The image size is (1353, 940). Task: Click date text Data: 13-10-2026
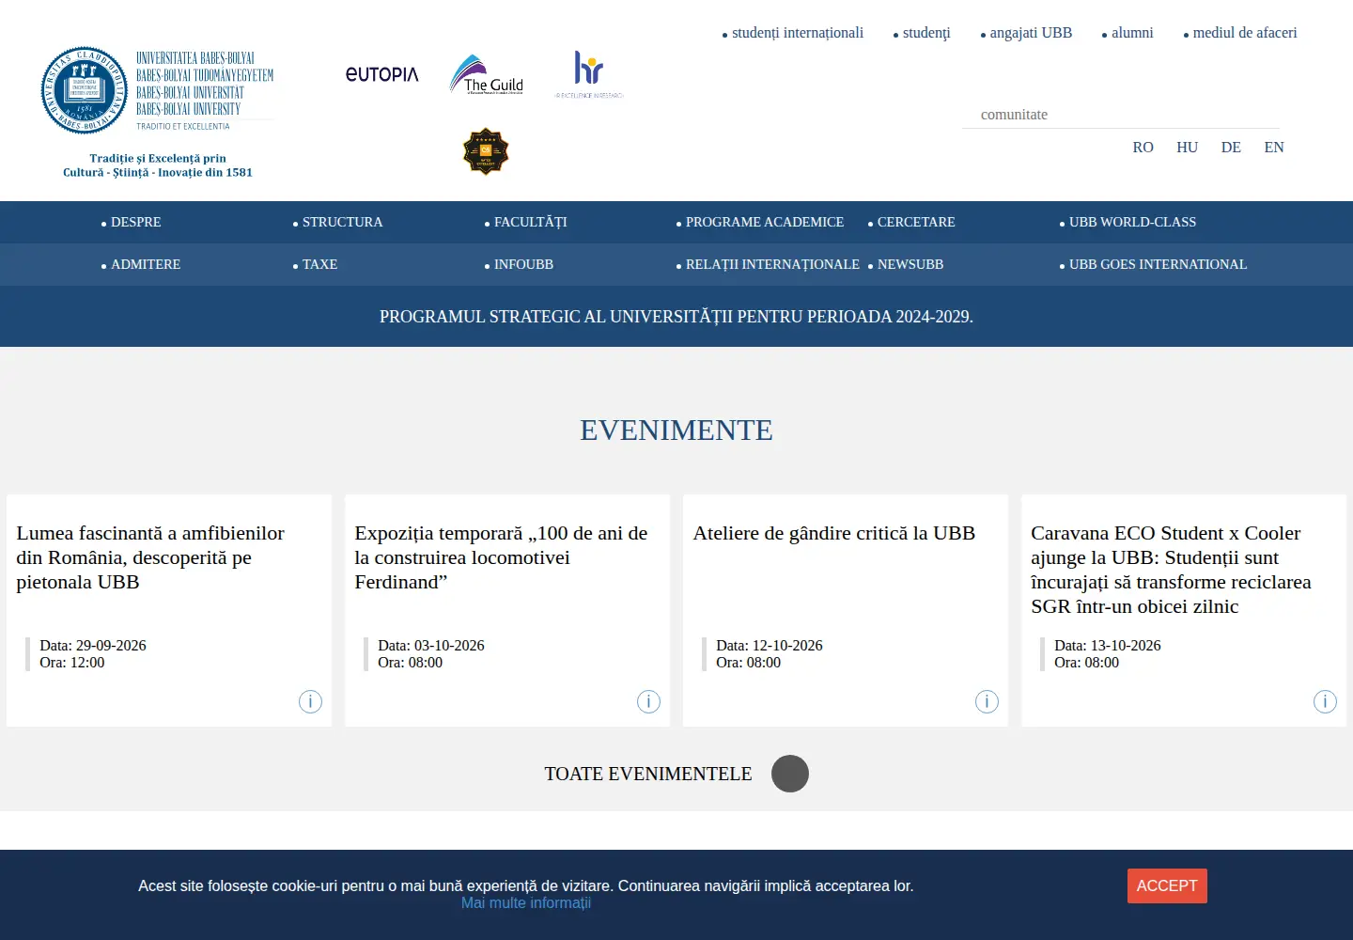click(x=1108, y=646)
